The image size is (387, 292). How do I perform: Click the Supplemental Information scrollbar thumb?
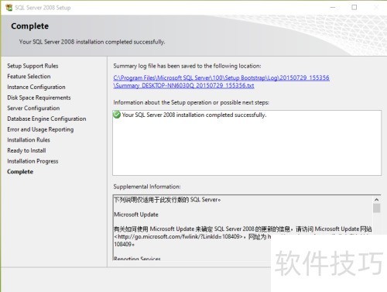point(377,208)
